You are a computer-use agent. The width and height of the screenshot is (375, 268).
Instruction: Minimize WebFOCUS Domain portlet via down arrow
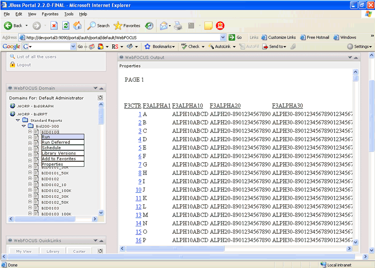click(x=96, y=88)
